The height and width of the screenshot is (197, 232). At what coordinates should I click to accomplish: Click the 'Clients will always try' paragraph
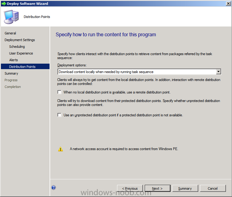pyautogui.click(x=139, y=82)
